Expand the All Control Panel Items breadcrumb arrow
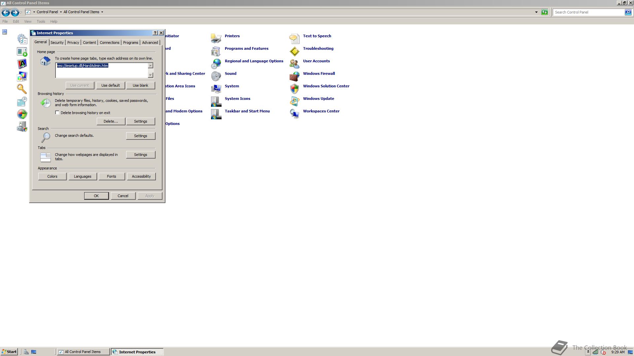The width and height of the screenshot is (634, 356). [102, 12]
